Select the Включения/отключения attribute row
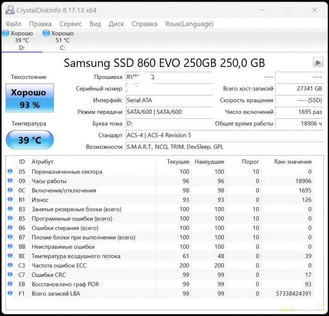 point(160,190)
